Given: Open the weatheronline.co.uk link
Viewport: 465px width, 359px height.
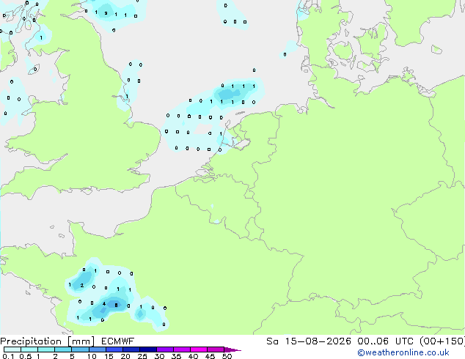Looking at the screenshot, I should tap(403, 352).
